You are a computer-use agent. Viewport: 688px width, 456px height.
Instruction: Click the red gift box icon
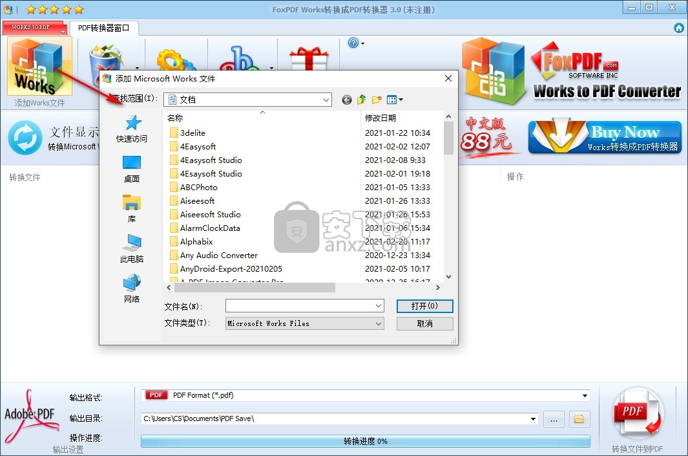pos(309,58)
